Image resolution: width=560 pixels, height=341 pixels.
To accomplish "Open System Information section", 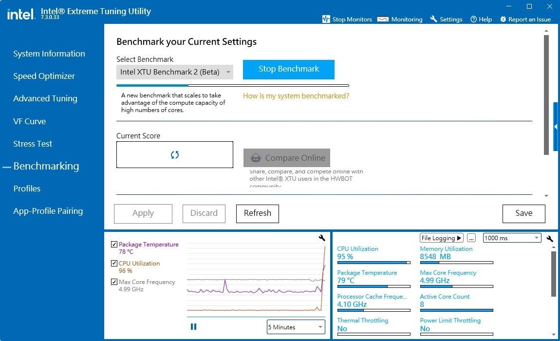I will [49, 54].
